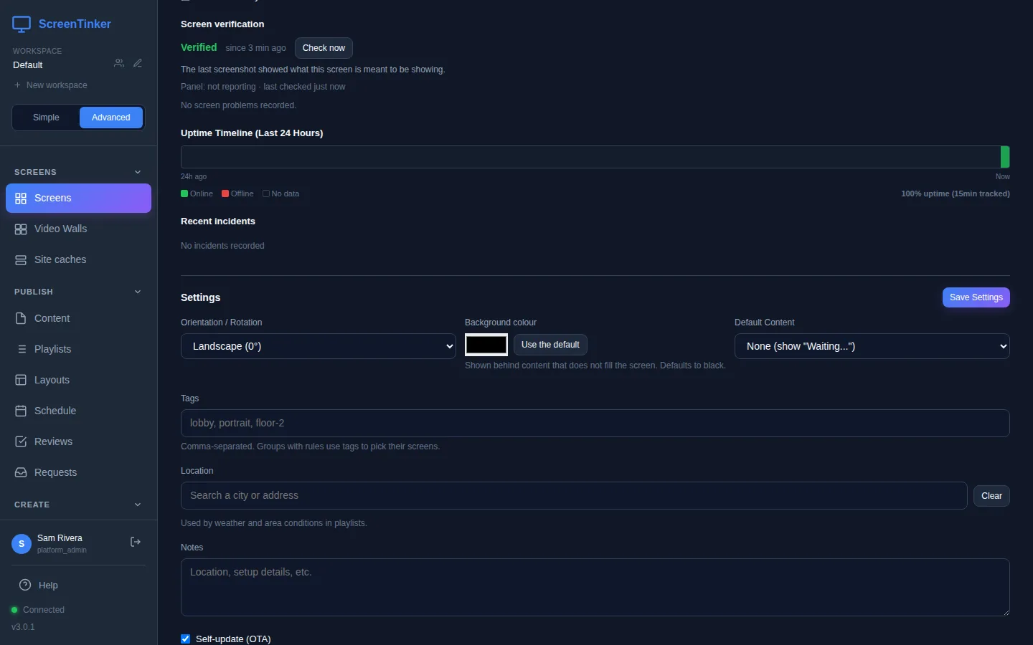Switch to Simple mode
This screenshot has height=645, width=1033.
coord(46,118)
